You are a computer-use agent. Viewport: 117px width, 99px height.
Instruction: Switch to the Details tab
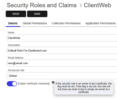coord(13,23)
